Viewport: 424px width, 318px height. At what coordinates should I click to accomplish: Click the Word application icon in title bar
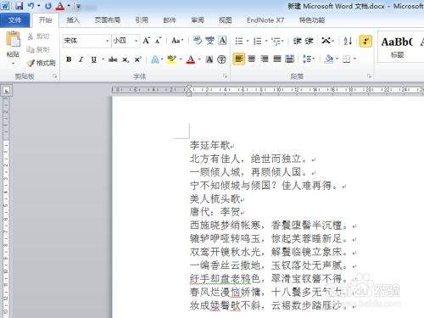(x=5, y=6)
